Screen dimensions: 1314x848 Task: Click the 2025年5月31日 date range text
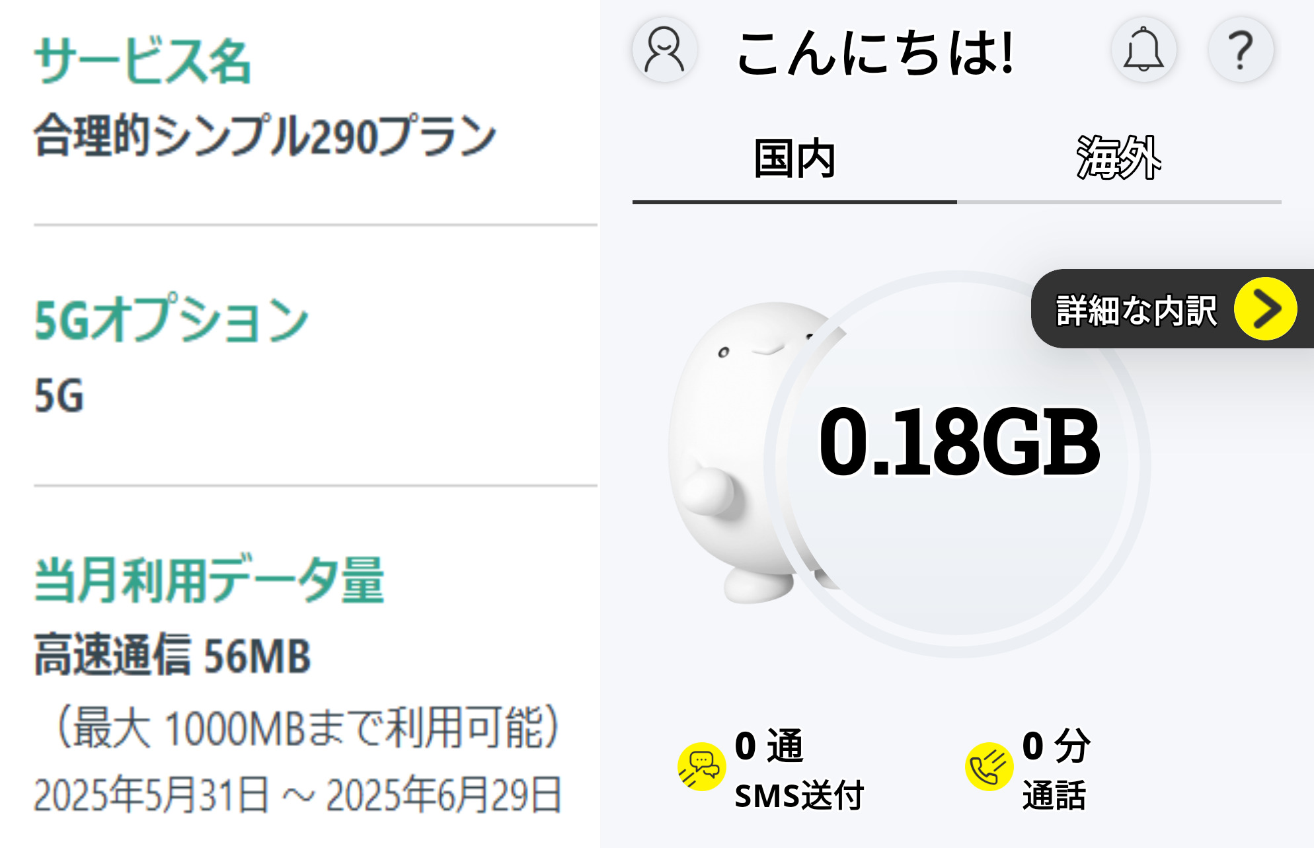pyautogui.click(x=297, y=794)
